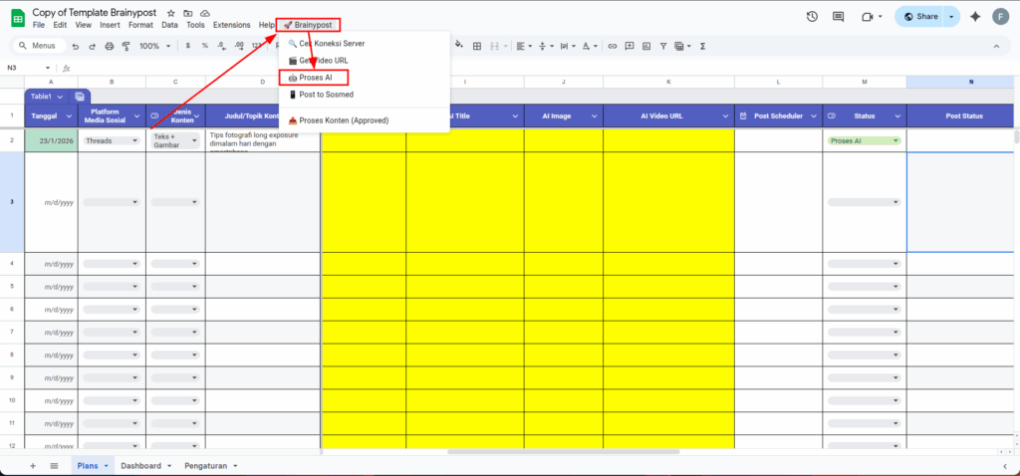
Task: Click the Name Box showing N3
Action: pyautogui.click(x=25, y=68)
